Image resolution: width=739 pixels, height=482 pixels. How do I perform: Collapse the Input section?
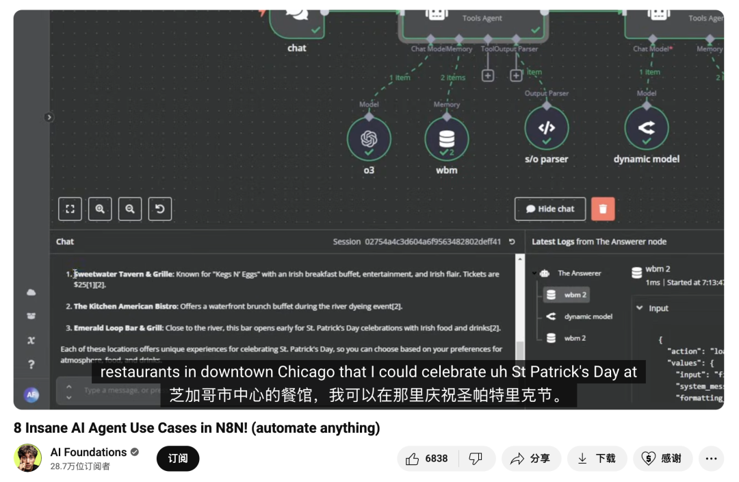click(x=640, y=308)
